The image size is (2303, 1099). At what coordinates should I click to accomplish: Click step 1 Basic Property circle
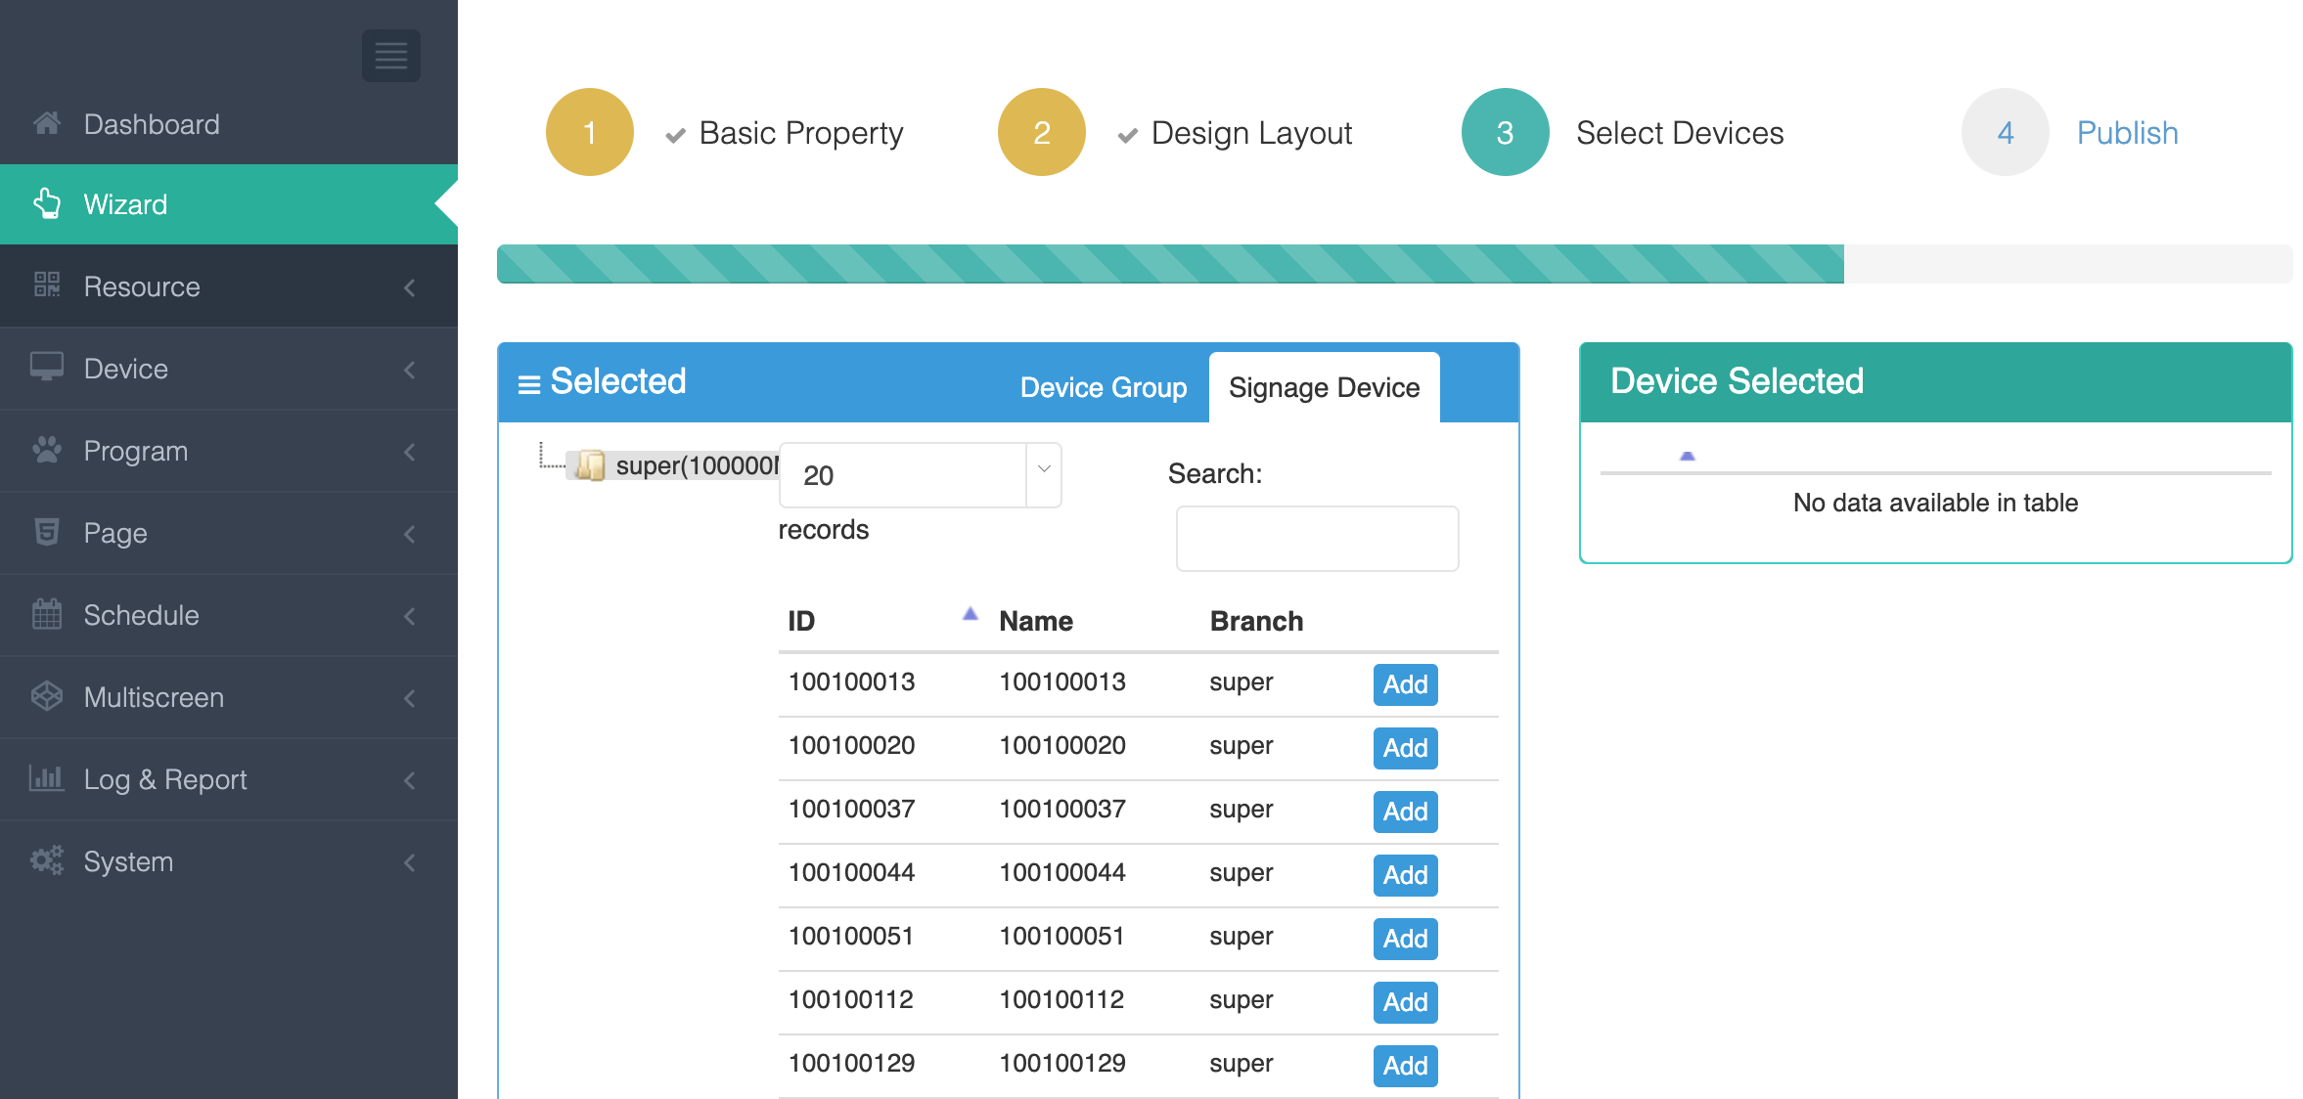click(589, 132)
